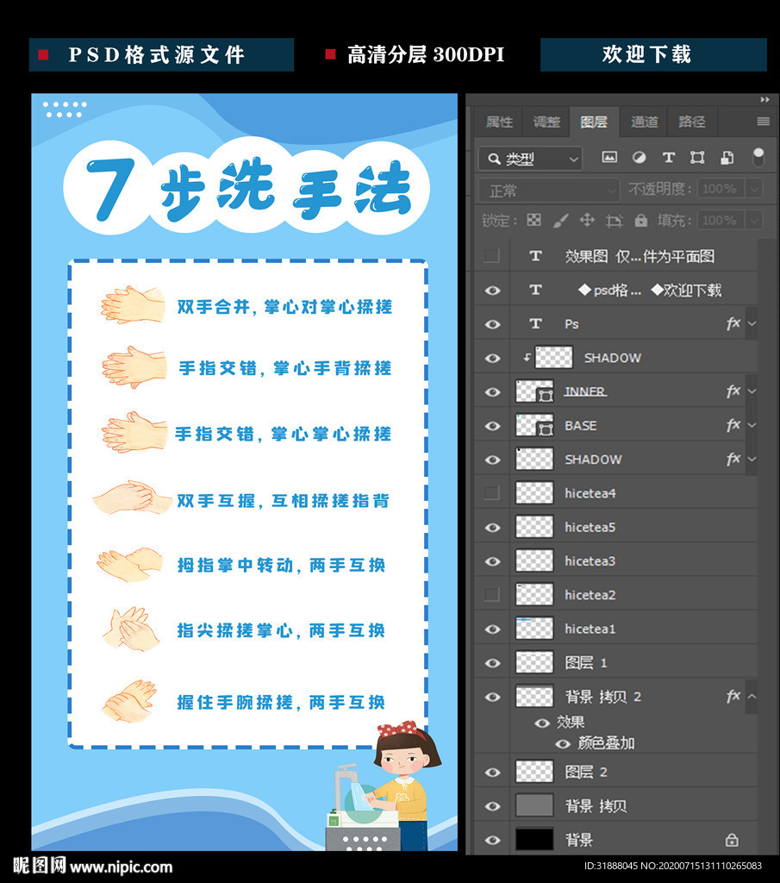780x883 pixels.
Task: Click the 填充 100% value field
Action: (x=721, y=220)
